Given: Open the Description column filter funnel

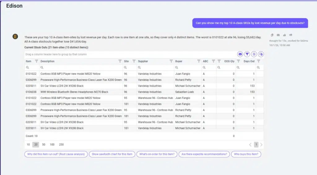Looking at the screenshot, I should [x=120, y=61].
